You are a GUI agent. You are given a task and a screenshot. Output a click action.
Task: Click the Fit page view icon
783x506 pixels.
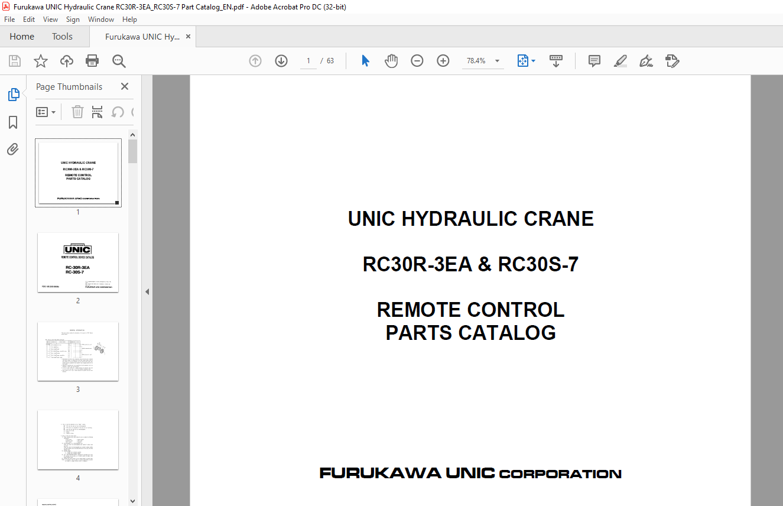[522, 61]
